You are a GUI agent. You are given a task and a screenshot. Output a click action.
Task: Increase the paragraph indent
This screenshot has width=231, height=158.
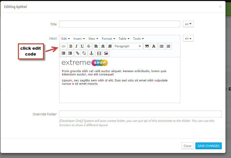[70, 53]
